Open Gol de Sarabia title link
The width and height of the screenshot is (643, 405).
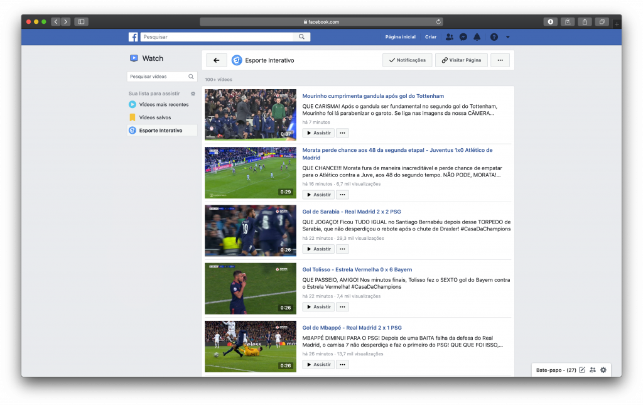pyautogui.click(x=352, y=212)
